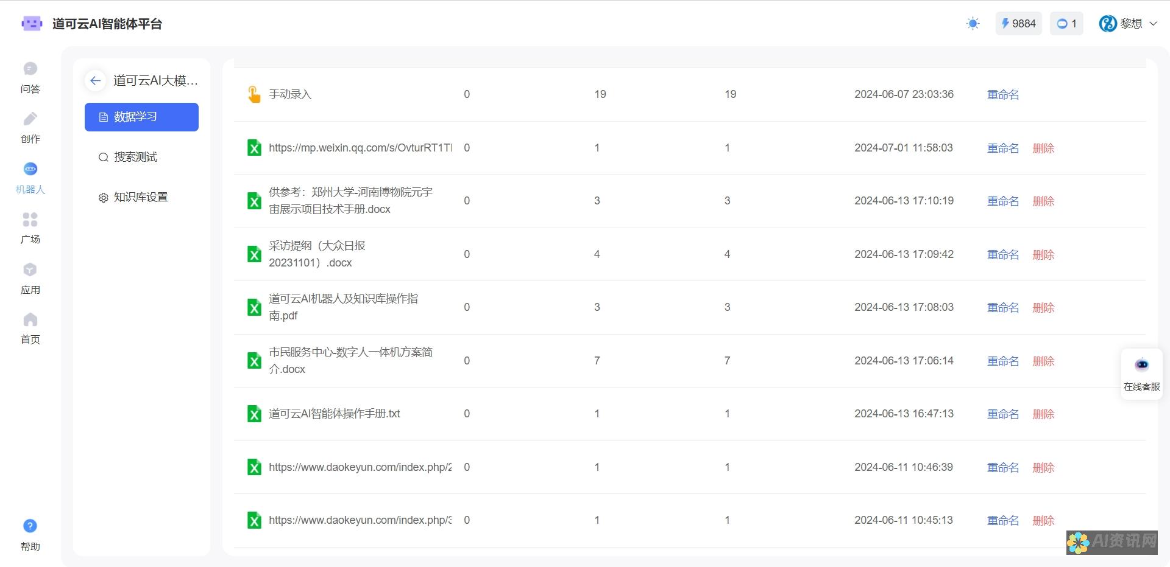Rename the 手动录入 entry
The width and height of the screenshot is (1170, 567).
pos(1003,94)
